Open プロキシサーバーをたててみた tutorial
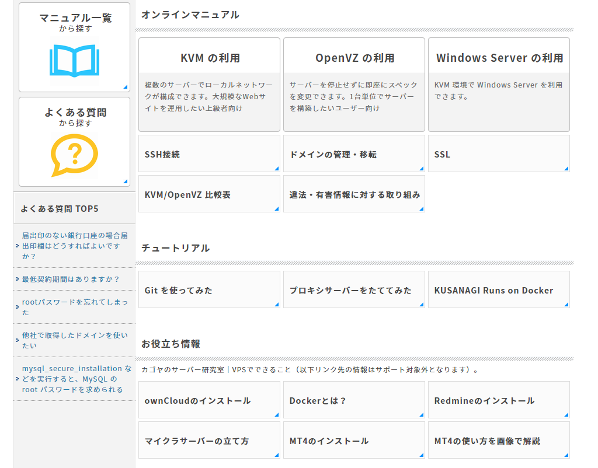This screenshot has height=468, width=598. (354, 290)
